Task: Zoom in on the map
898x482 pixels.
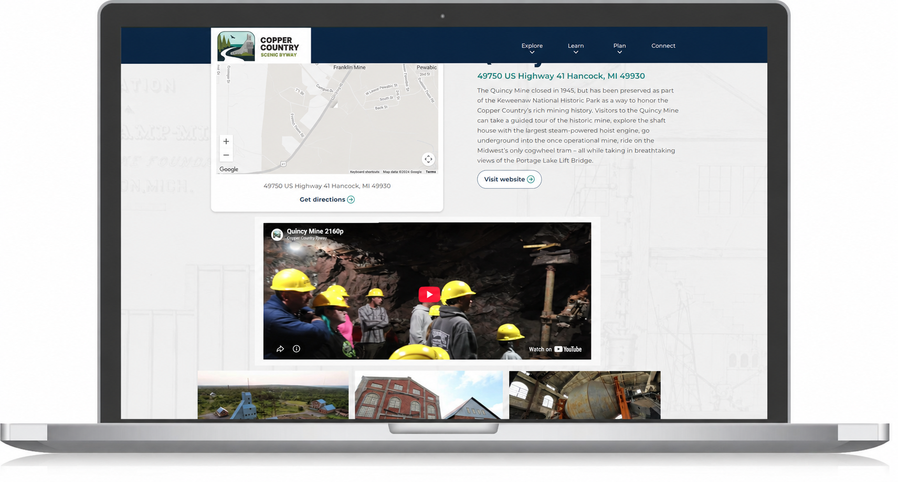Action: [226, 142]
